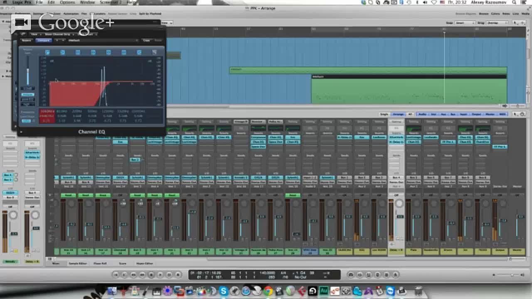Switch to the Hyper Editor tab
This screenshot has height=299, width=532.
[x=145, y=263]
